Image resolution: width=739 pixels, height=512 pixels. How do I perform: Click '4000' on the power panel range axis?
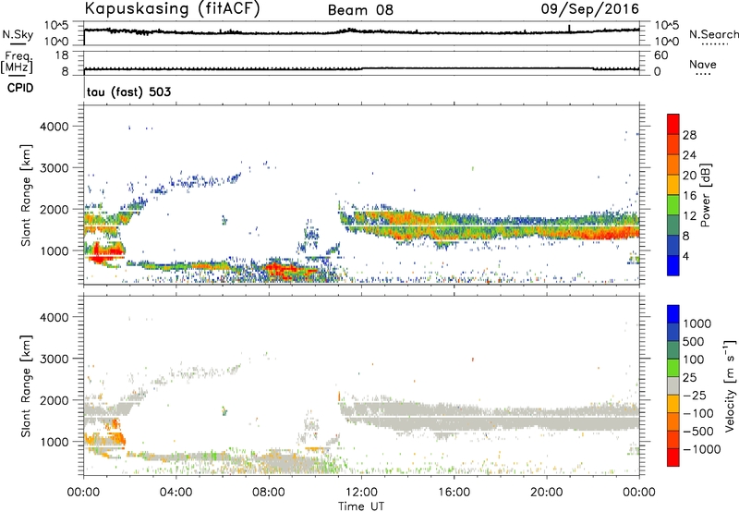pyautogui.click(x=54, y=127)
